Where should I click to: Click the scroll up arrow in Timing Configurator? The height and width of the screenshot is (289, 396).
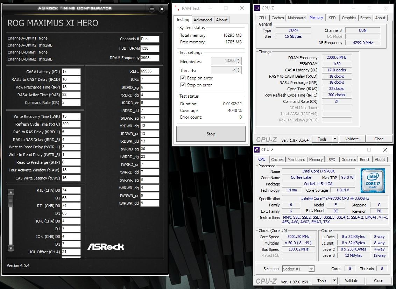click(x=11, y=192)
